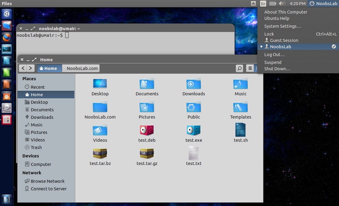Choose System Settings from session menu

pos(282,26)
